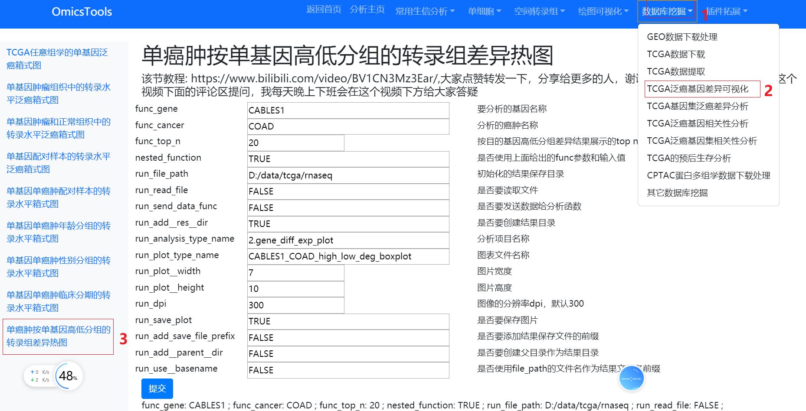
Task: Click the page heading 单癌肿按单基因高低分组的转录组差异热图
Action: pos(347,55)
